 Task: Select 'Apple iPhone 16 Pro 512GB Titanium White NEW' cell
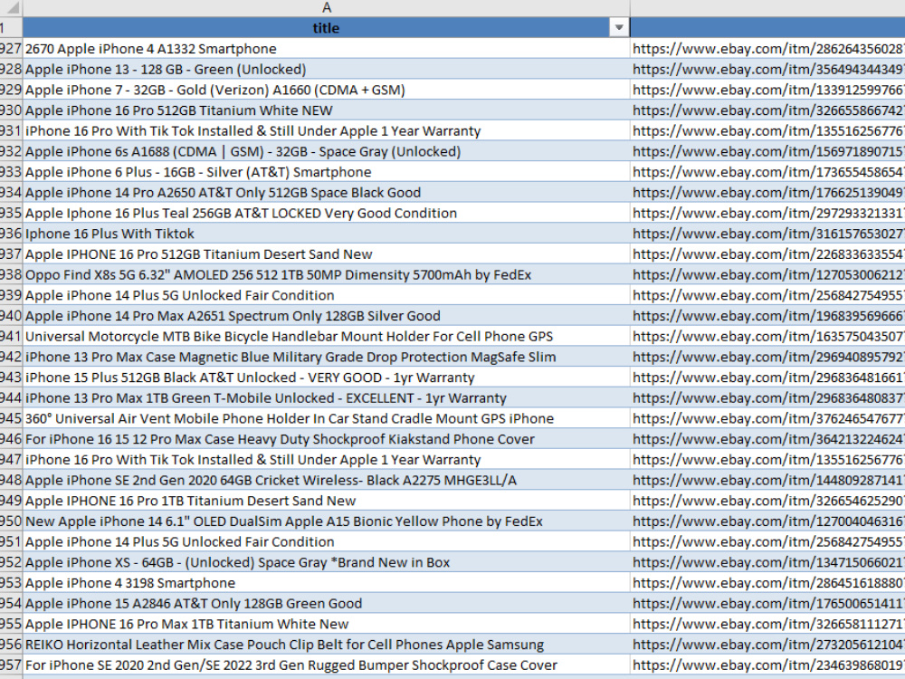click(x=326, y=110)
